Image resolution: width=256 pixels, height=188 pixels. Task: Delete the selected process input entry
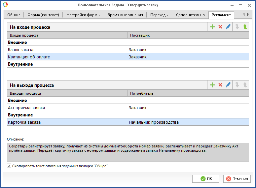(x=220, y=27)
